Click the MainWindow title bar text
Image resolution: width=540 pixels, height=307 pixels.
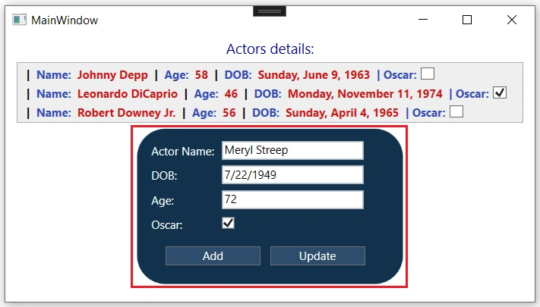tap(65, 20)
